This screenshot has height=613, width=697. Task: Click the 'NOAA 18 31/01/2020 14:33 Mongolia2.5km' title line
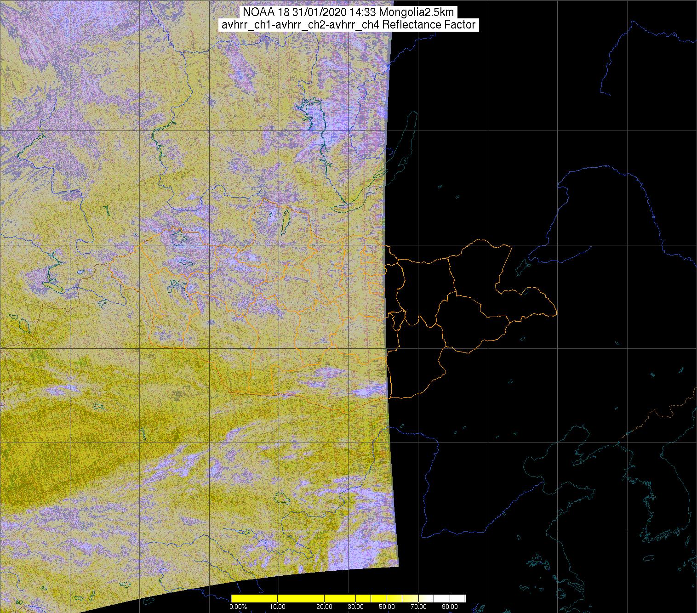pyautogui.click(x=348, y=12)
